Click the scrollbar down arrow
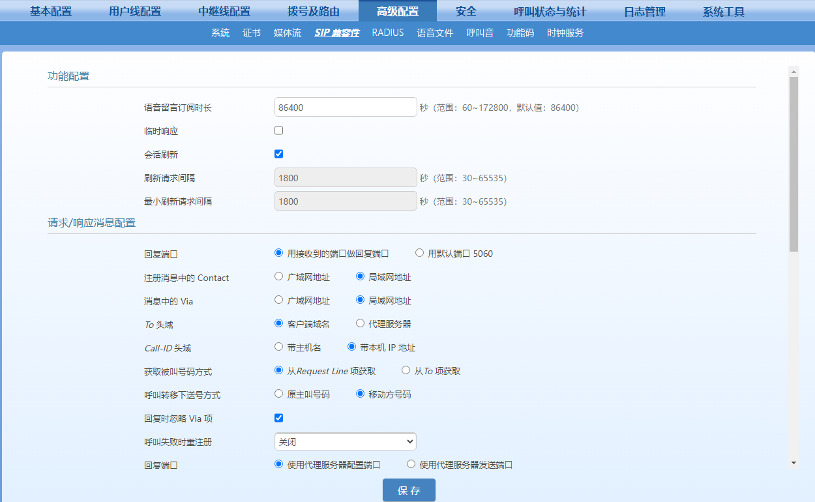This screenshot has width=815, height=502. pos(793,462)
